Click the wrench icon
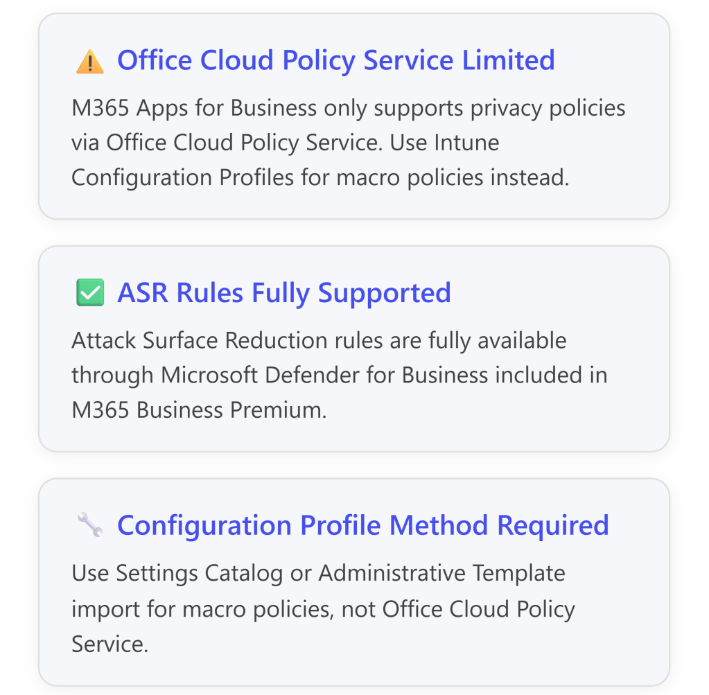This screenshot has height=695, width=709. click(x=89, y=527)
